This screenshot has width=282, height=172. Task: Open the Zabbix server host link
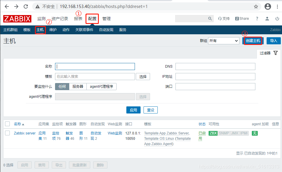pos(25,133)
